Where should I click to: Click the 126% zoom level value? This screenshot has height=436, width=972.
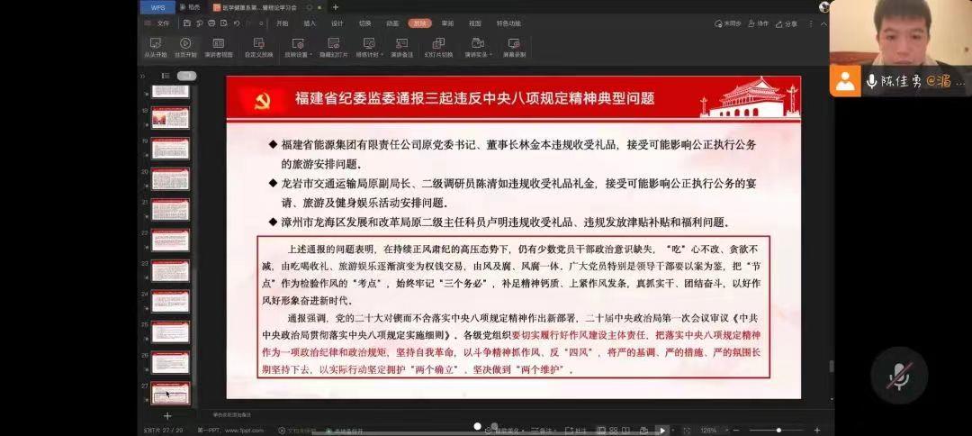click(709, 430)
